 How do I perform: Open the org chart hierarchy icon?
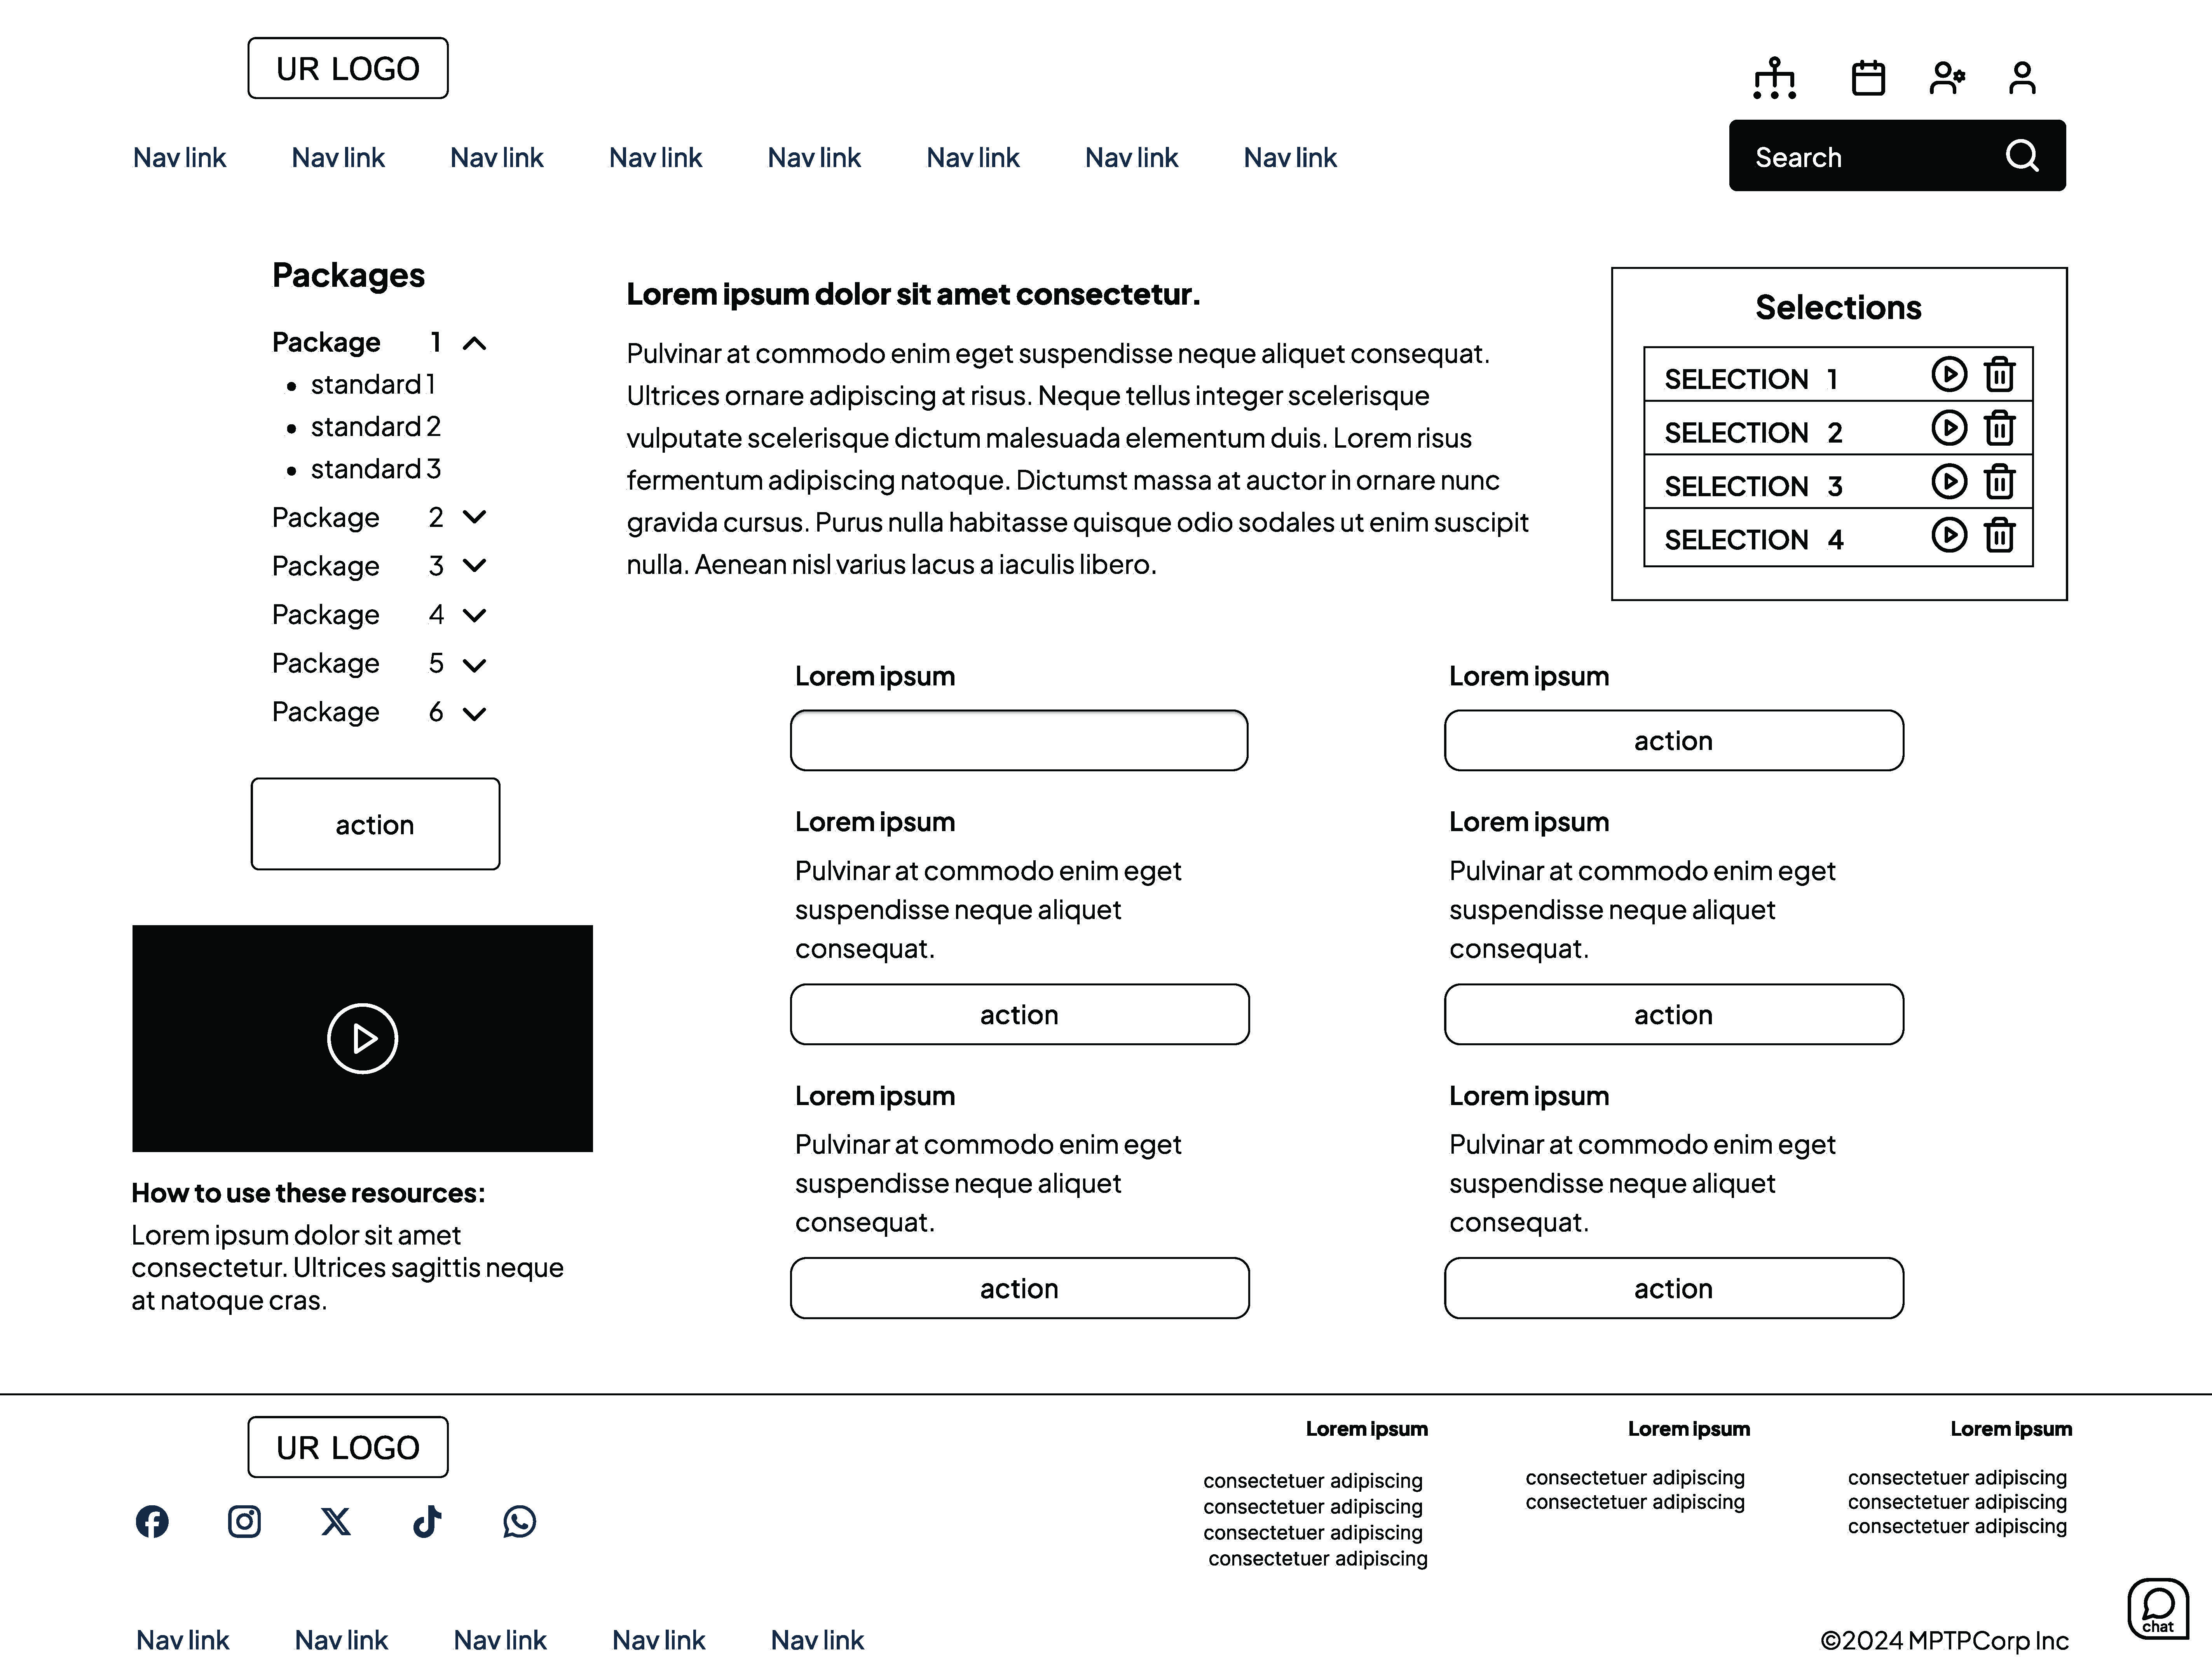pyautogui.click(x=1774, y=78)
